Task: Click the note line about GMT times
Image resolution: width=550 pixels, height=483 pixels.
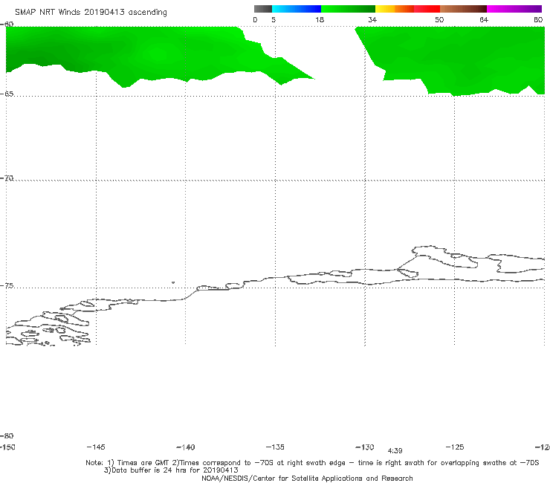Action: click(x=312, y=463)
